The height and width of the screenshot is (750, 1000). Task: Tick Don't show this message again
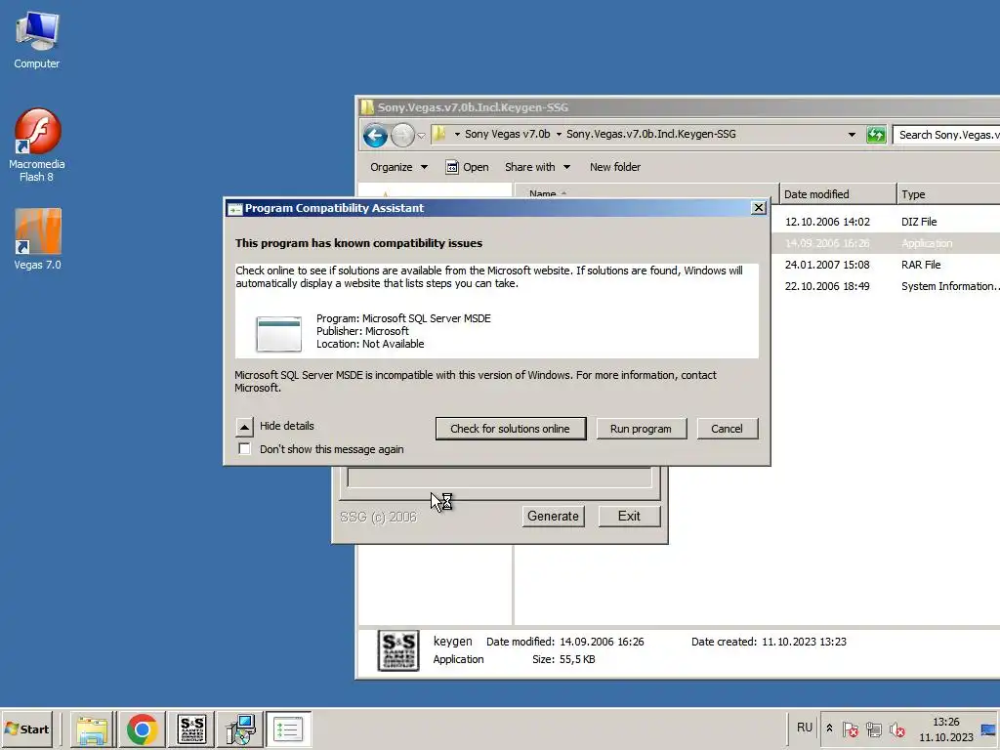coord(244,448)
